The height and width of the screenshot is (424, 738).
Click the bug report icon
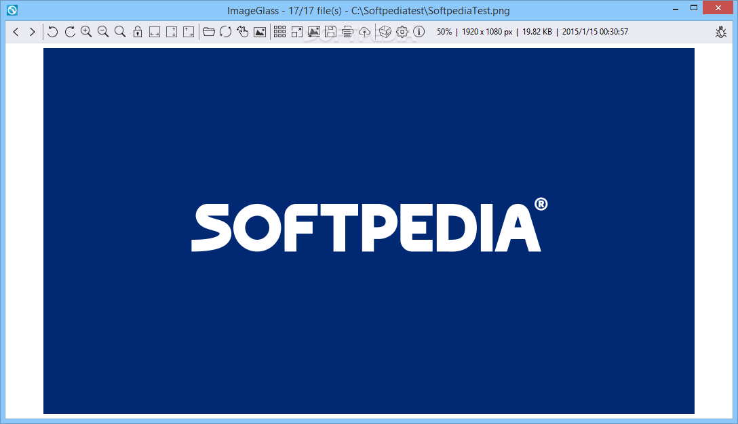(x=720, y=32)
